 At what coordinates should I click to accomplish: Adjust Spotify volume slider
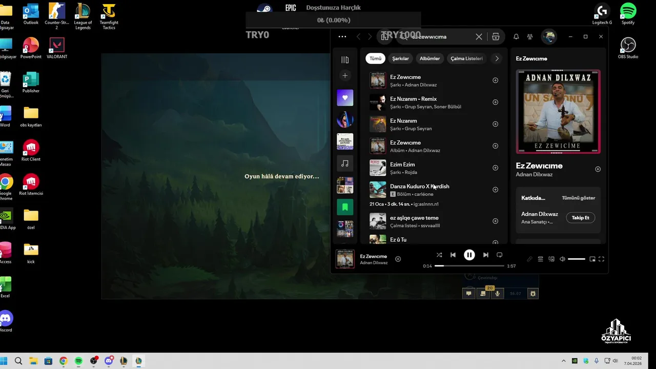point(577,259)
